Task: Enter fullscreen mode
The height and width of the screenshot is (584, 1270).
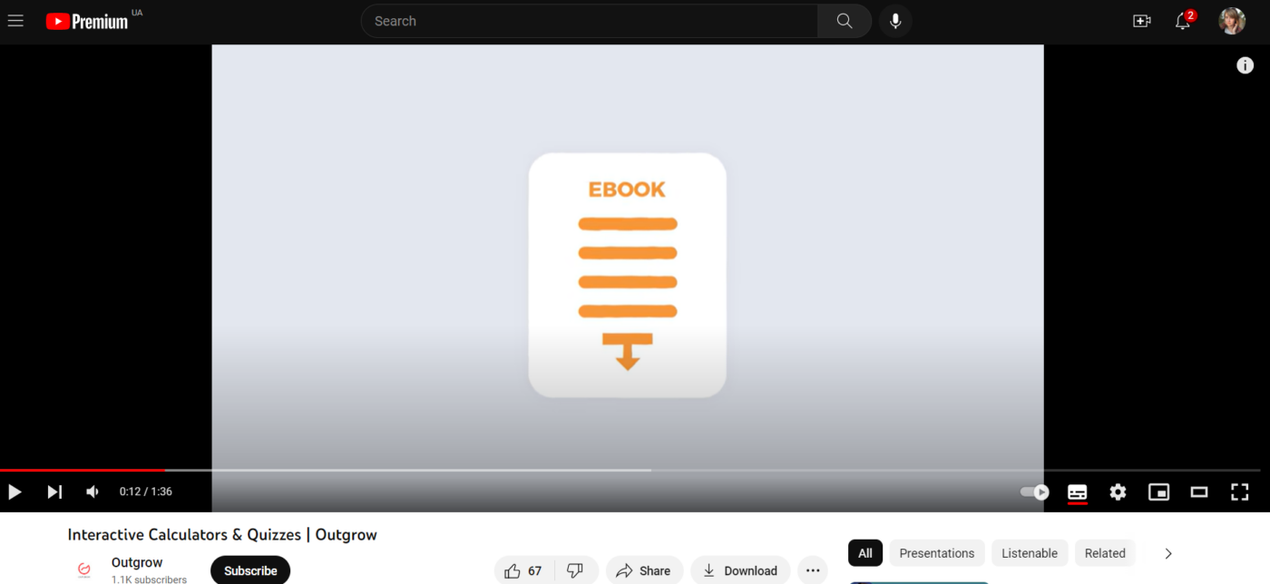Action: pos(1239,492)
